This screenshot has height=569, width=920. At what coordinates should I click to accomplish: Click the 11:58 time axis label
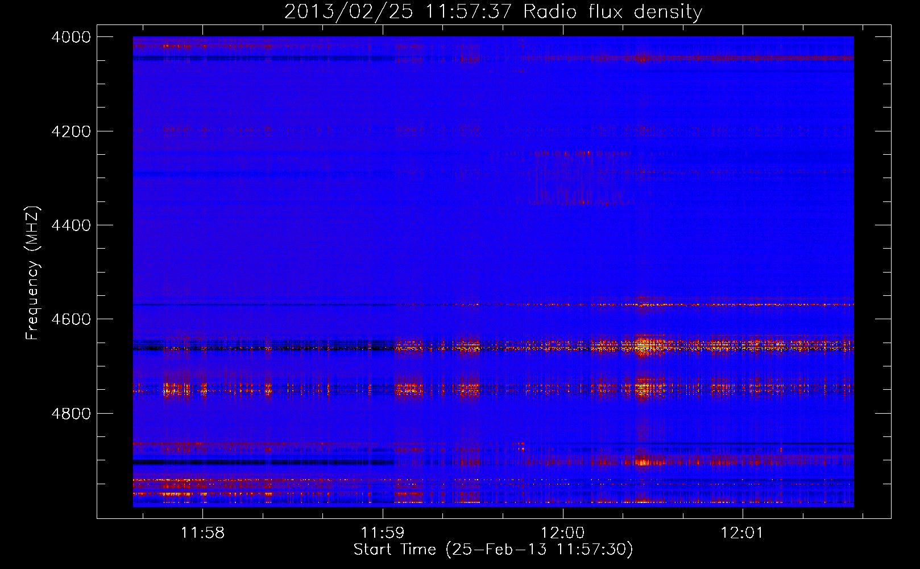pos(202,533)
